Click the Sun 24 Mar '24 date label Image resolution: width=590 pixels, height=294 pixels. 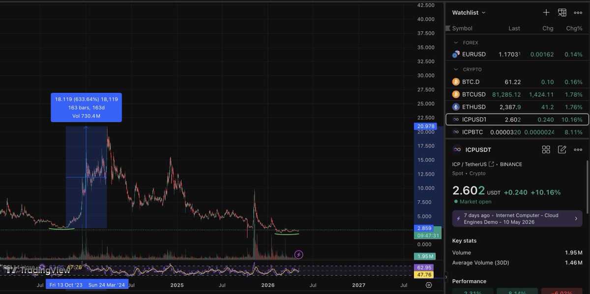(107, 285)
